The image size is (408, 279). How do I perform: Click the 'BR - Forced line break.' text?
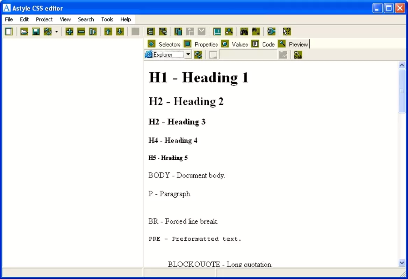coord(184,221)
